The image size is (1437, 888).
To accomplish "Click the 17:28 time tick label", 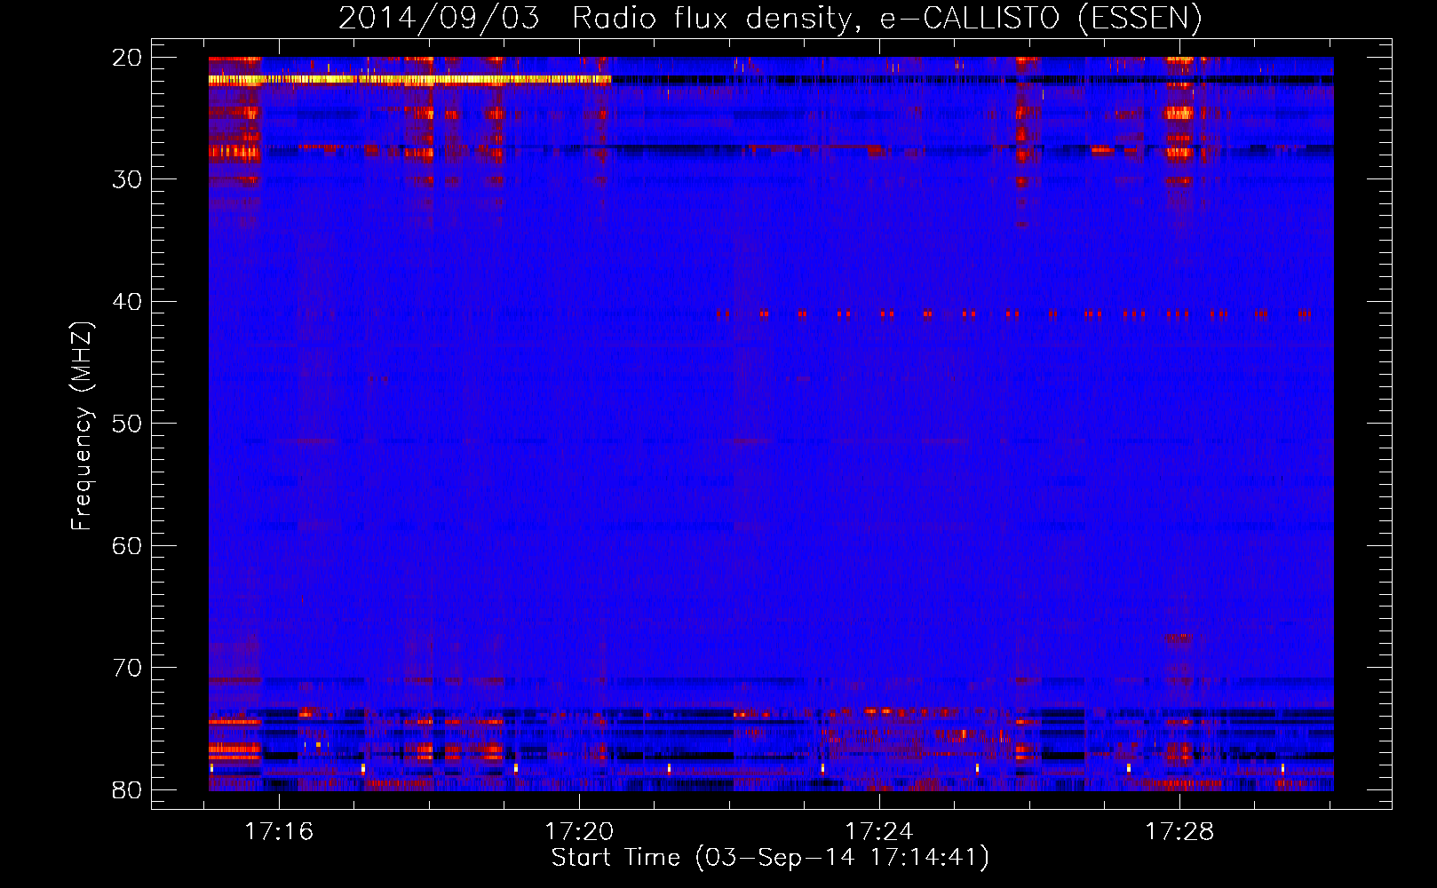I will tap(1179, 832).
